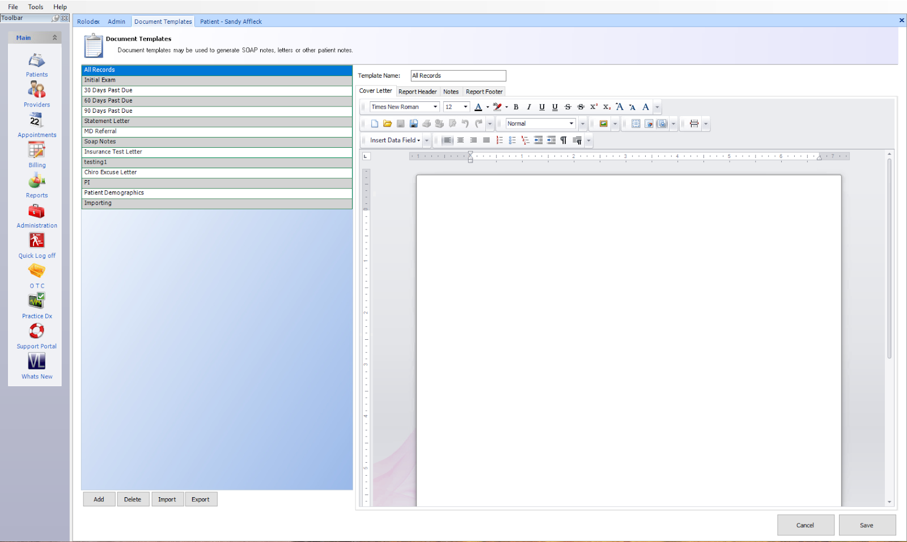Click the Insert Image icon

[x=603, y=123]
